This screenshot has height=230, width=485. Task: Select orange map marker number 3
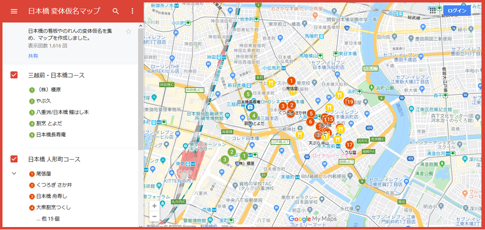point(282,106)
